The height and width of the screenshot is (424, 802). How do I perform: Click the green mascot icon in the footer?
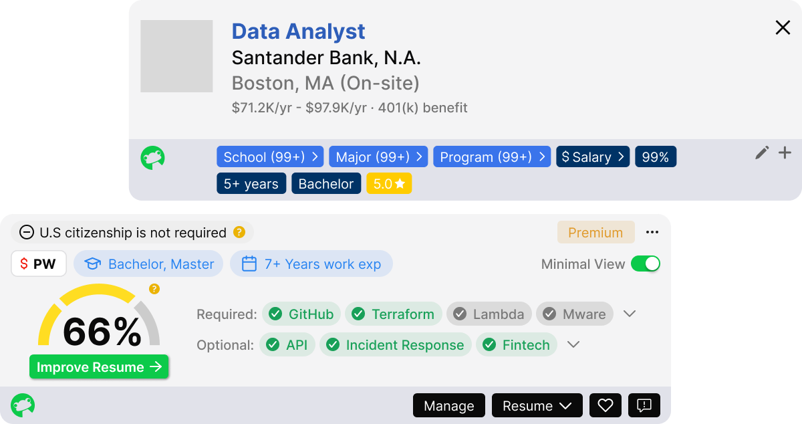(x=24, y=405)
